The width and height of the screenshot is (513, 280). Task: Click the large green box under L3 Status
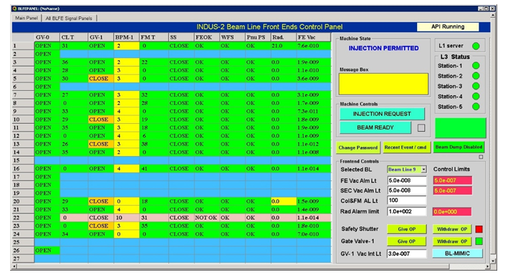[x=460, y=128]
